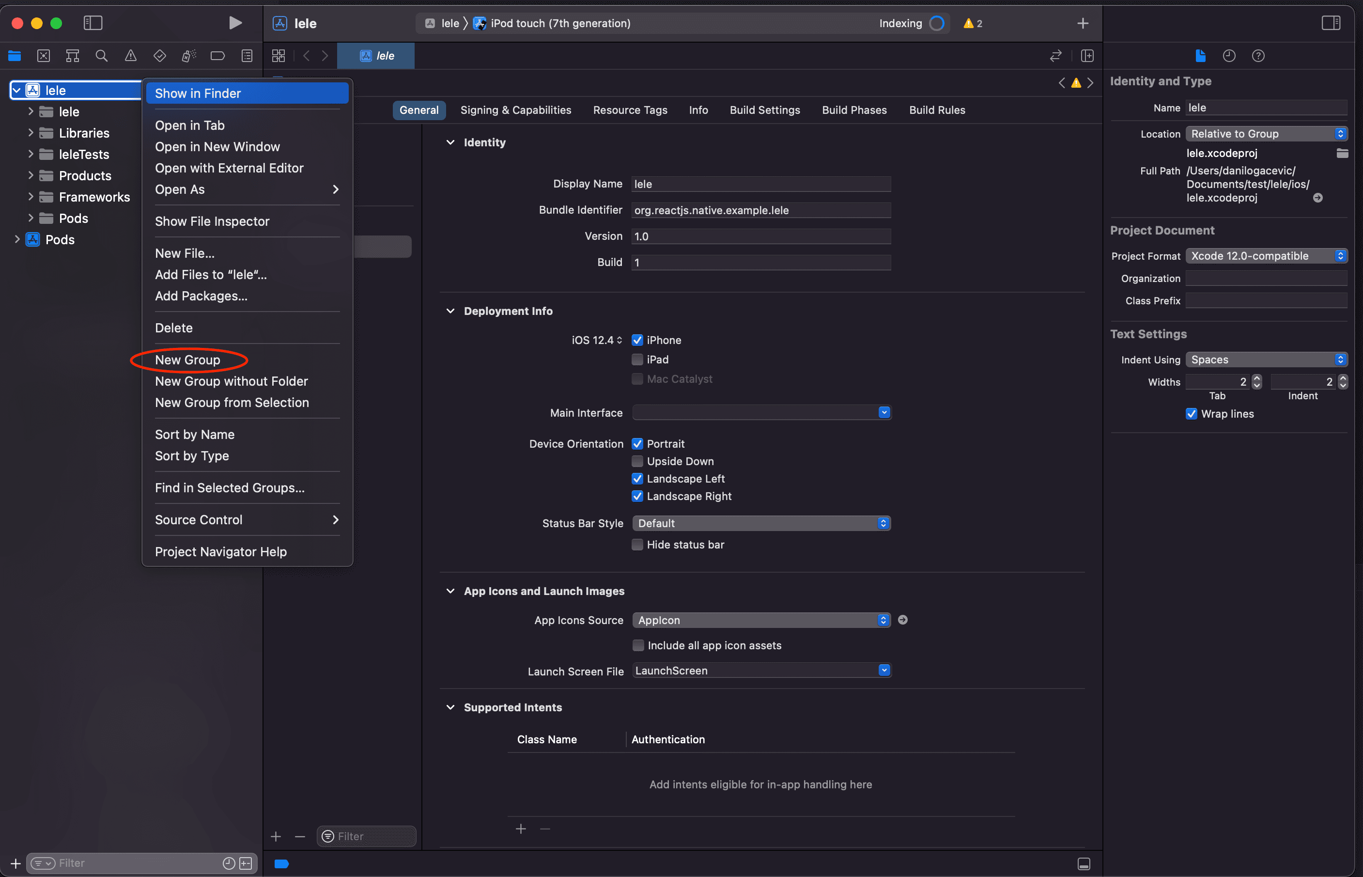Click the Display Name field

(761, 184)
